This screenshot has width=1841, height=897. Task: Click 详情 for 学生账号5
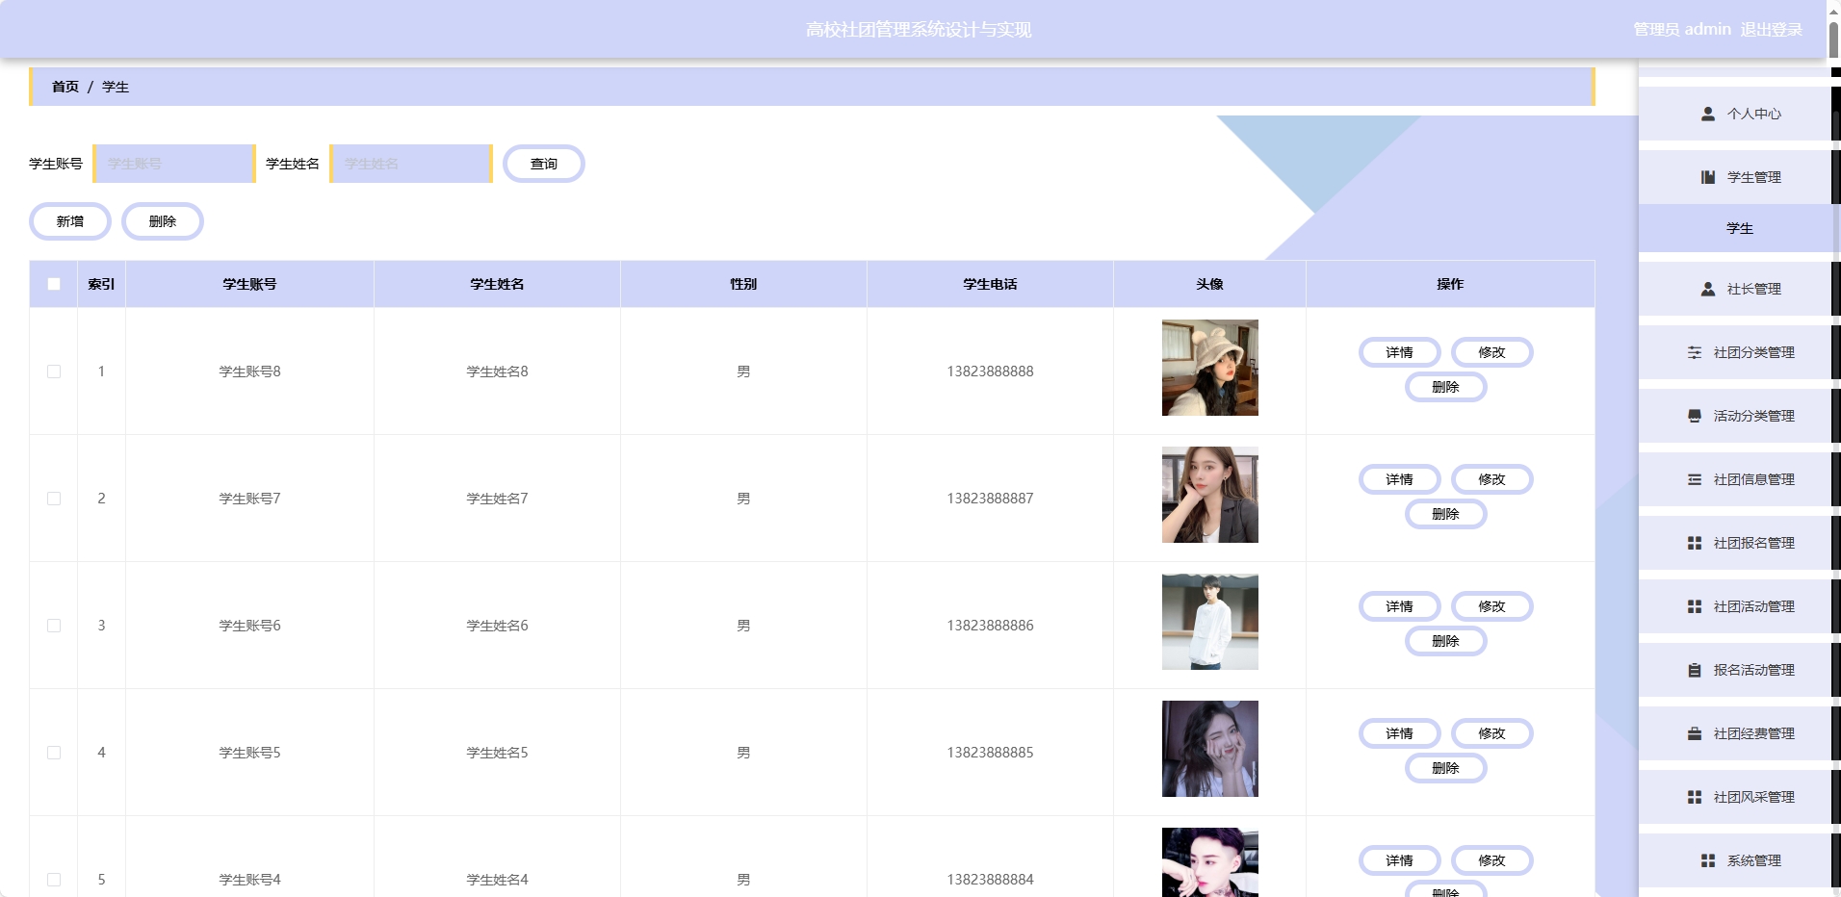tap(1399, 733)
